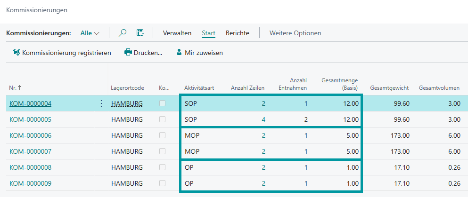Click the Gesamtgewicht column header
Image resolution: width=468 pixels, height=197 pixels.
point(389,88)
